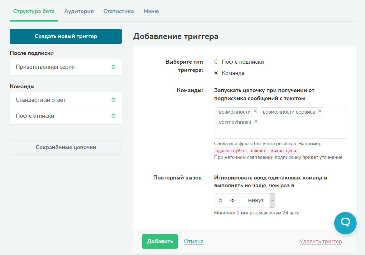
Task: Click the Отмена link
Action: point(194,241)
